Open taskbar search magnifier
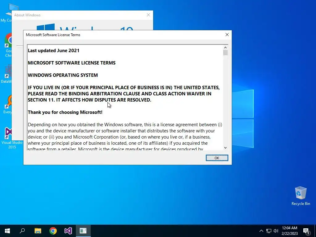 (22, 231)
